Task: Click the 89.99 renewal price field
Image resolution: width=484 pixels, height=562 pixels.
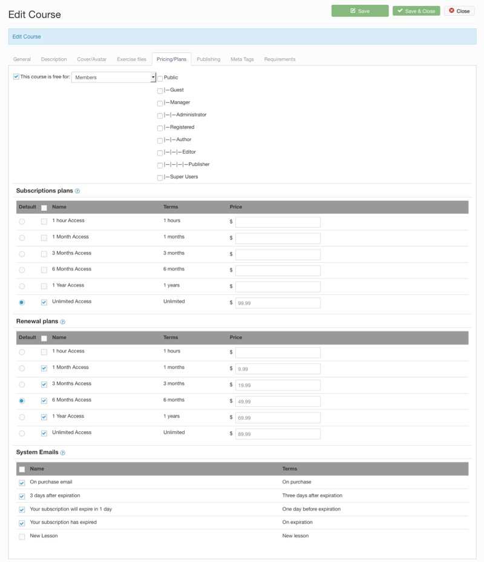Action: point(278,434)
